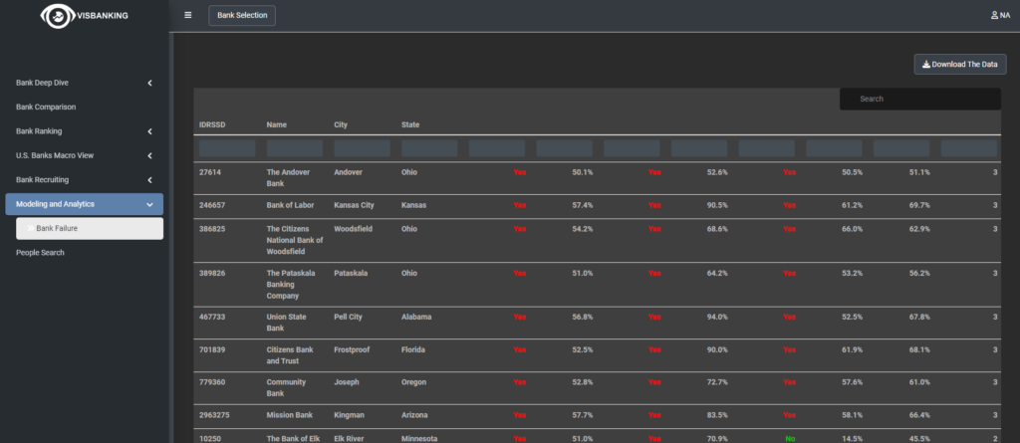This screenshot has height=443, width=1020.
Task: Click the IDRSSD column filter box
Action: [x=226, y=148]
